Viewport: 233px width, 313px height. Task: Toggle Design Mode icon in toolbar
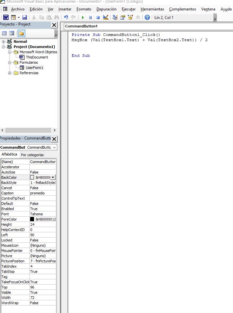click(x=105, y=17)
